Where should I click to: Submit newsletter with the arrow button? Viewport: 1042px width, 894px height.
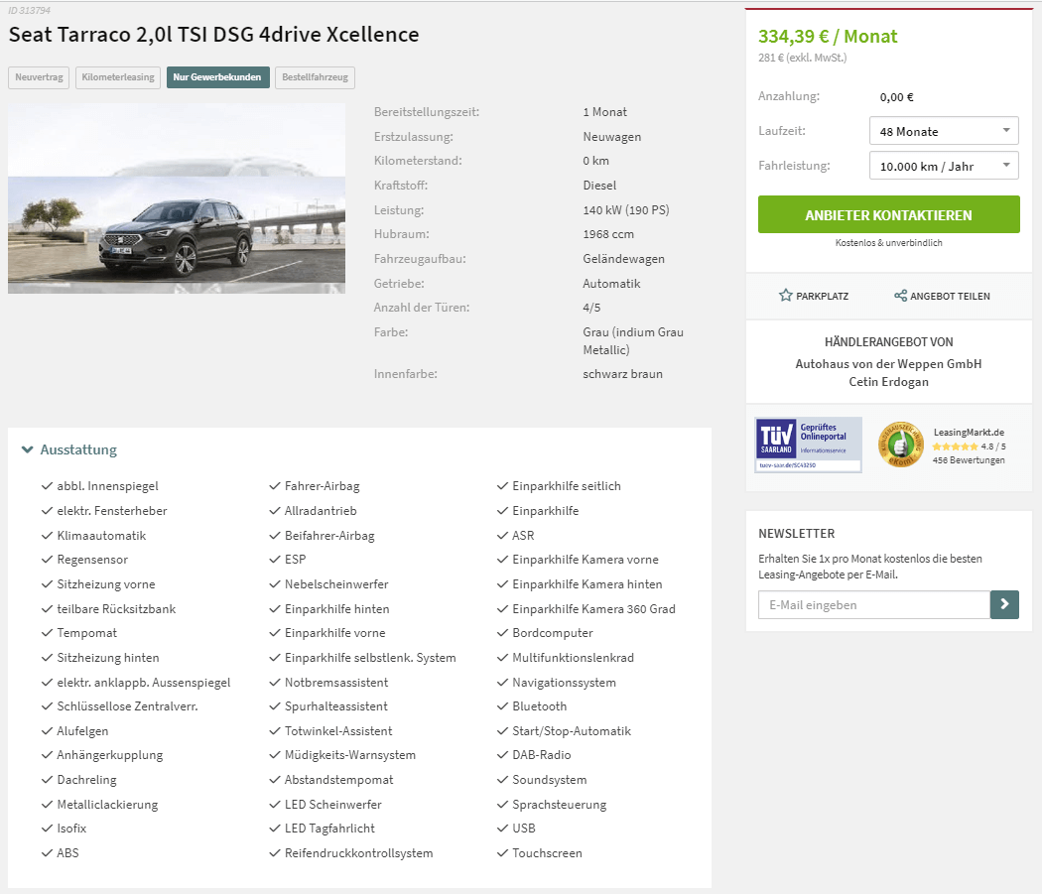tap(1004, 605)
